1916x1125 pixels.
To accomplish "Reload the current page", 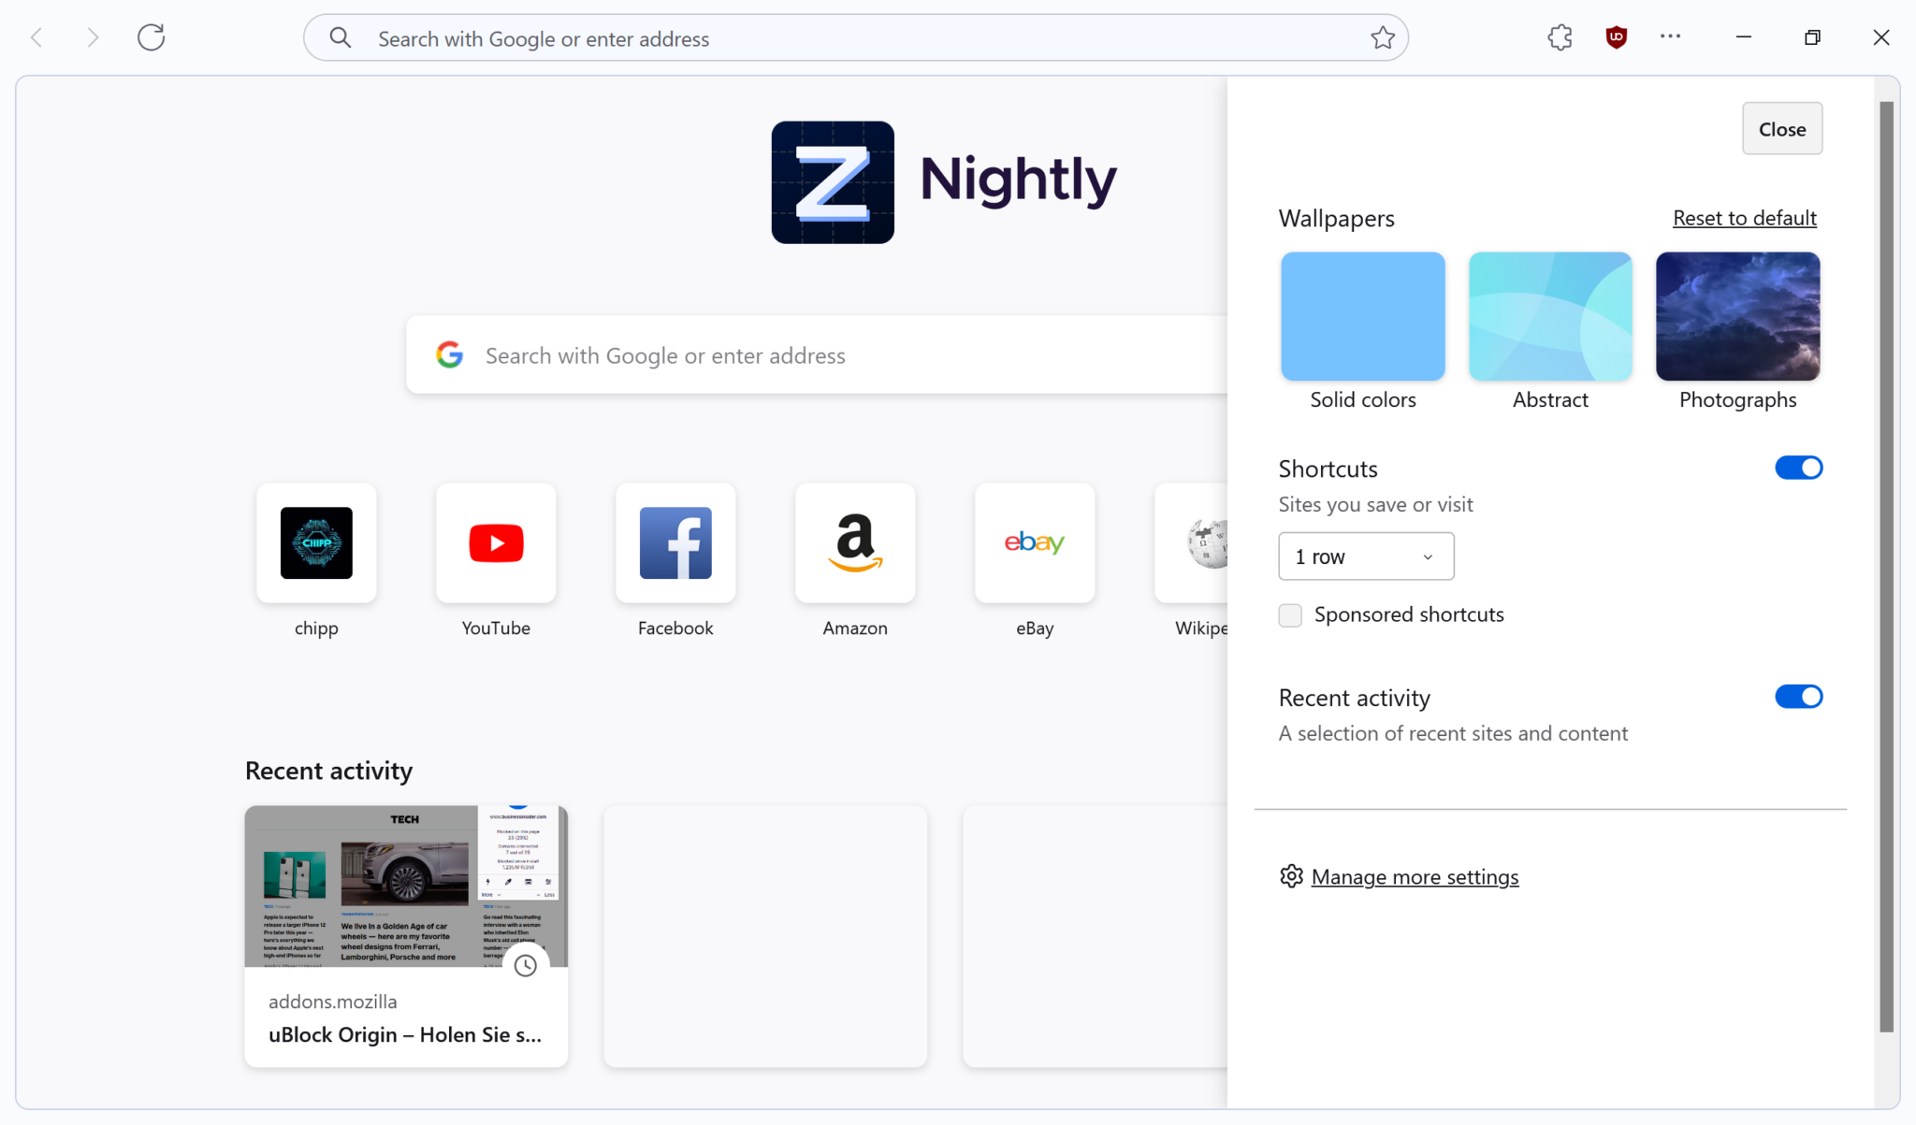I will 151,37.
